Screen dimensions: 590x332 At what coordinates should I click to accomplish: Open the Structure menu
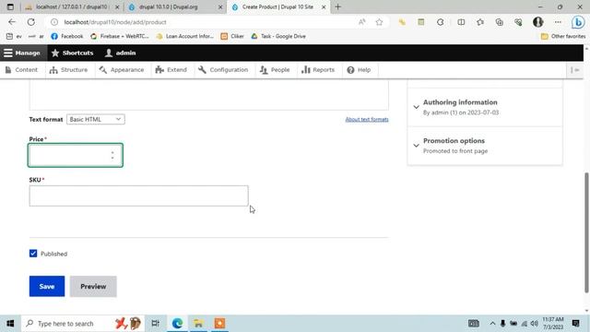[68, 70]
